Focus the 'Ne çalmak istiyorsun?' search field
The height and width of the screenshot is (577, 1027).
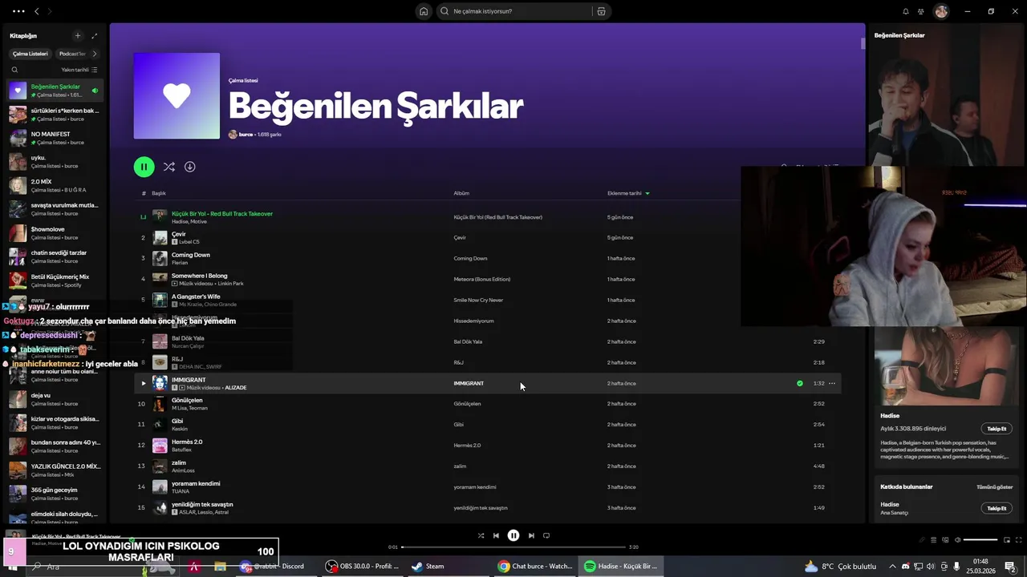(x=513, y=11)
